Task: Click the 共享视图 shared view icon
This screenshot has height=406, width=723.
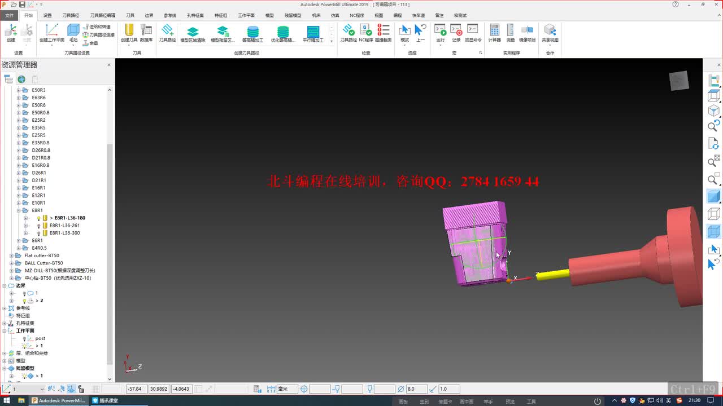Action: click(x=550, y=33)
